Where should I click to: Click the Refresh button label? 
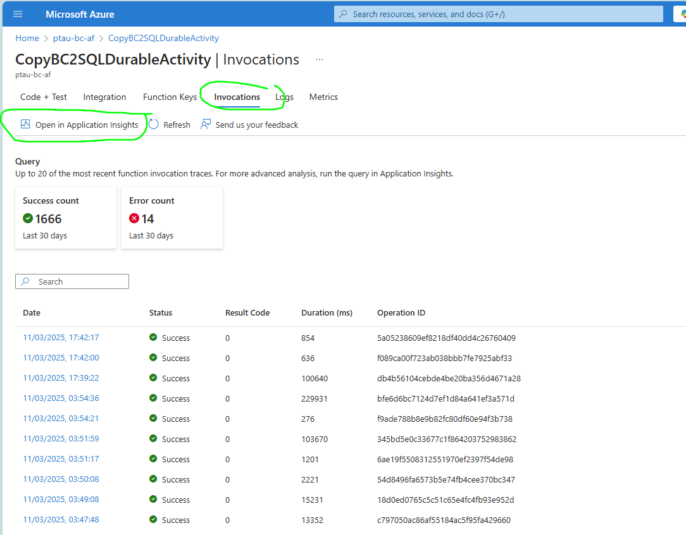tap(177, 125)
